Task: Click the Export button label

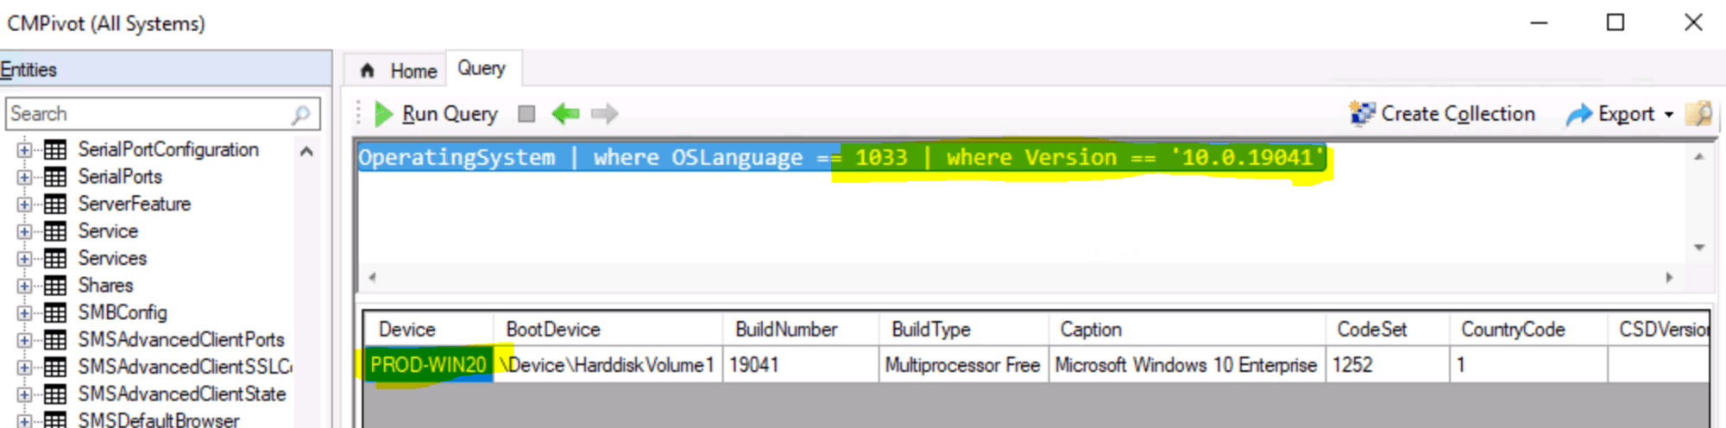Action: pos(1626,114)
